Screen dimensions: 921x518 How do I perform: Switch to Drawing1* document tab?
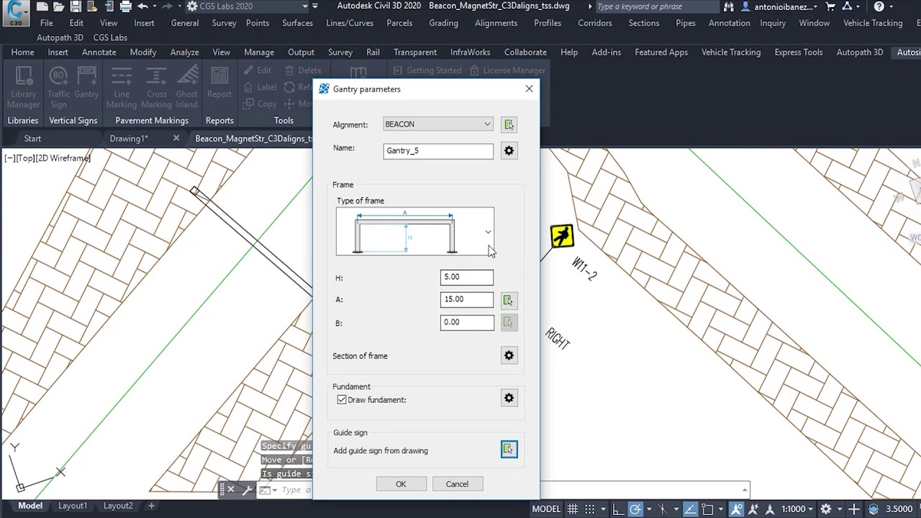coord(128,139)
